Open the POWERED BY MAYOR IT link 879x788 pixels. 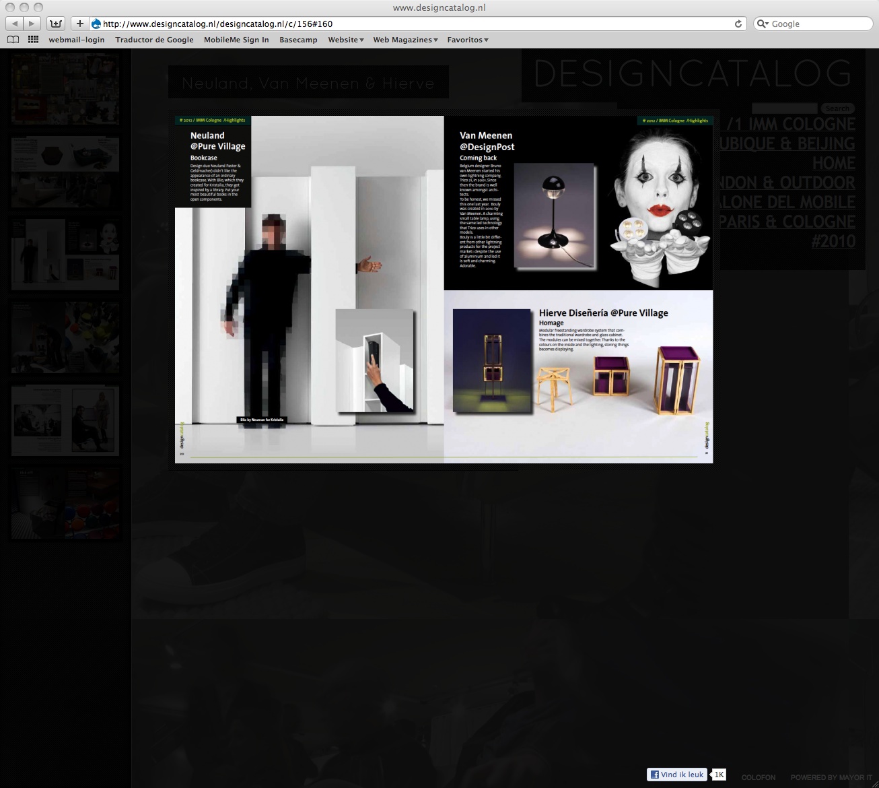coord(831,777)
